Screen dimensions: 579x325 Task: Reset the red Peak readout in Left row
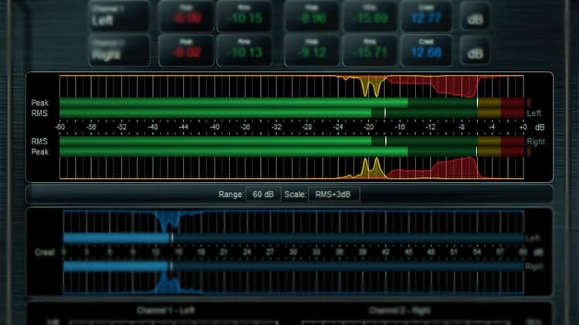tap(186, 17)
